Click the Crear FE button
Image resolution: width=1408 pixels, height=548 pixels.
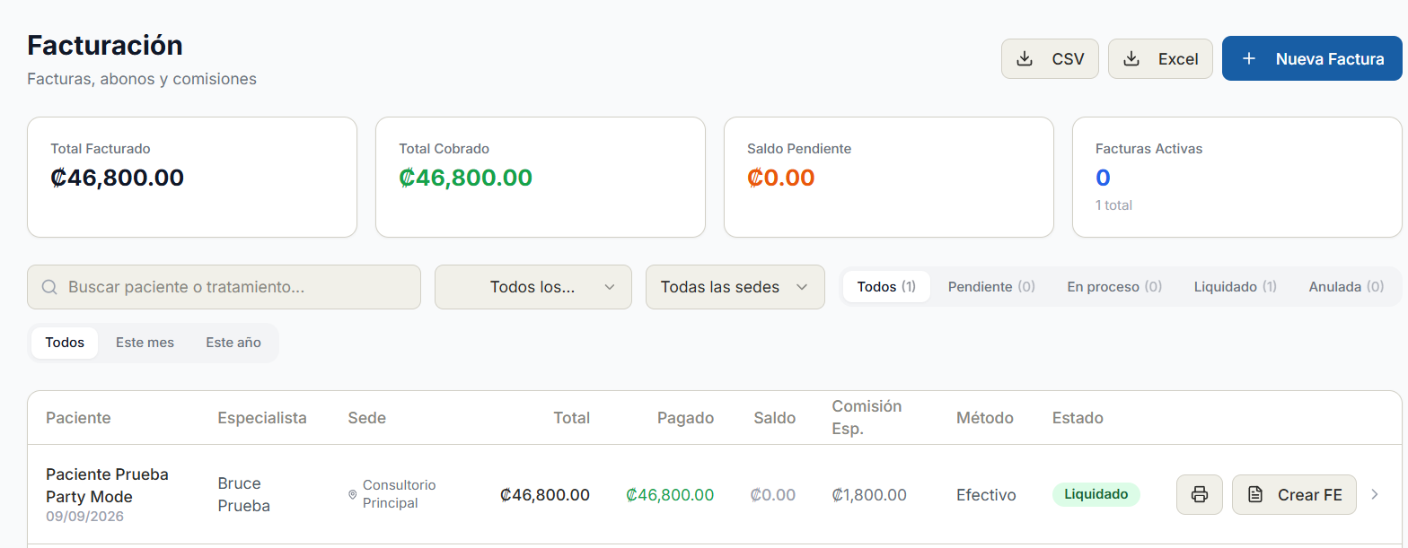(x=1294, y=494)
